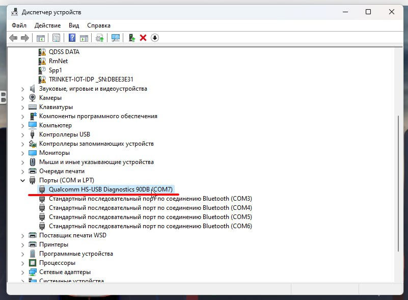Image resolution: width=408 pixels, height=300 pixels.
Task: Expand the Принтеры category
Action: [x=22, y=245]
